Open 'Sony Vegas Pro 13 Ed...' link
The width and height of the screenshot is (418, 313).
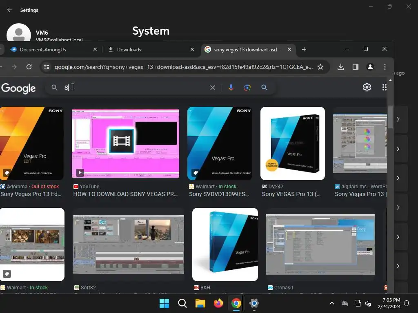pos(31,194)
